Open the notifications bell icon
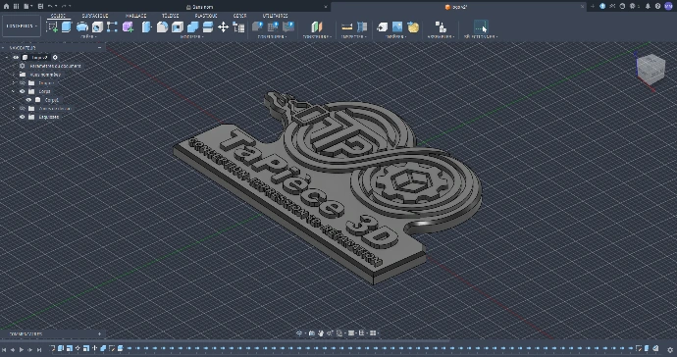This screenshot has width=677, height=357. tap(648, 7)
